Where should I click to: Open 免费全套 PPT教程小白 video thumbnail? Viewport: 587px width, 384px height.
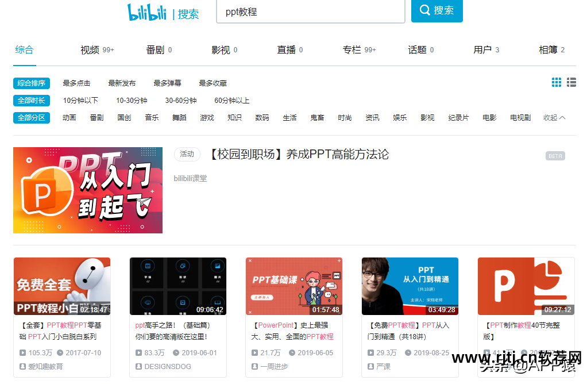pos(62,286)
